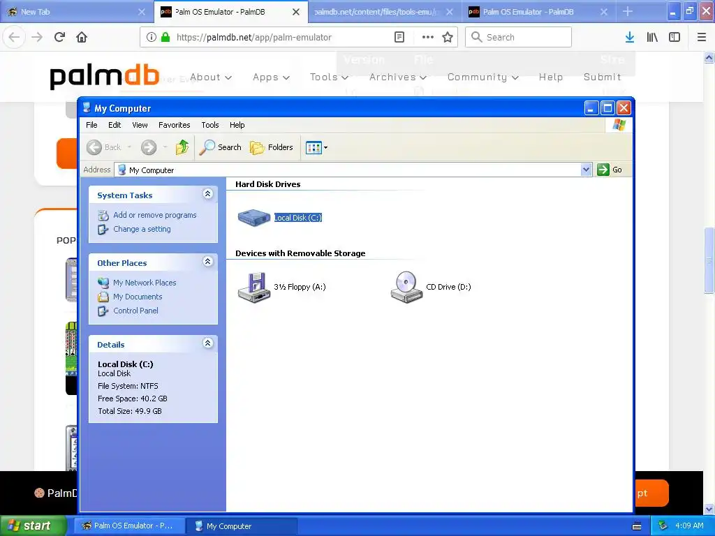Click the Firefox forward arrow
This screenshot has width=715, height=536.
pyautogui.click(x=37, y=38)
